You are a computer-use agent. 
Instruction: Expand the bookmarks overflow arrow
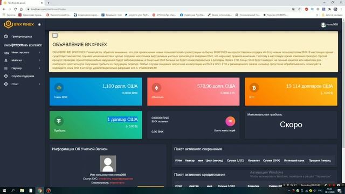[317, 15]
